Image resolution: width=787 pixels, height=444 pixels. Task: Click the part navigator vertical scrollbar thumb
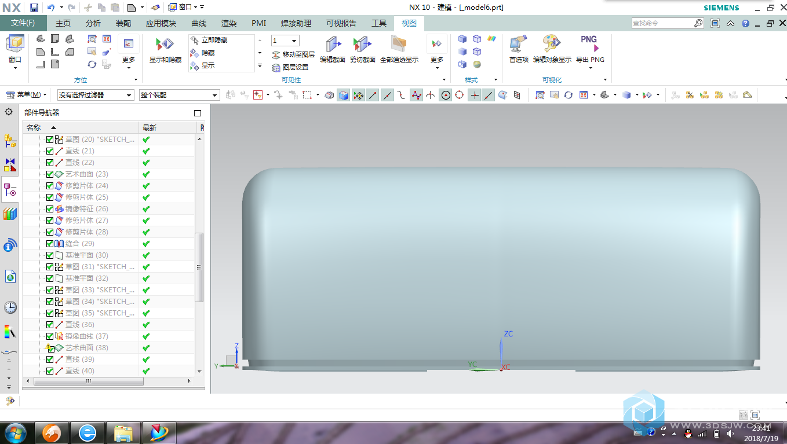point(199,267)
